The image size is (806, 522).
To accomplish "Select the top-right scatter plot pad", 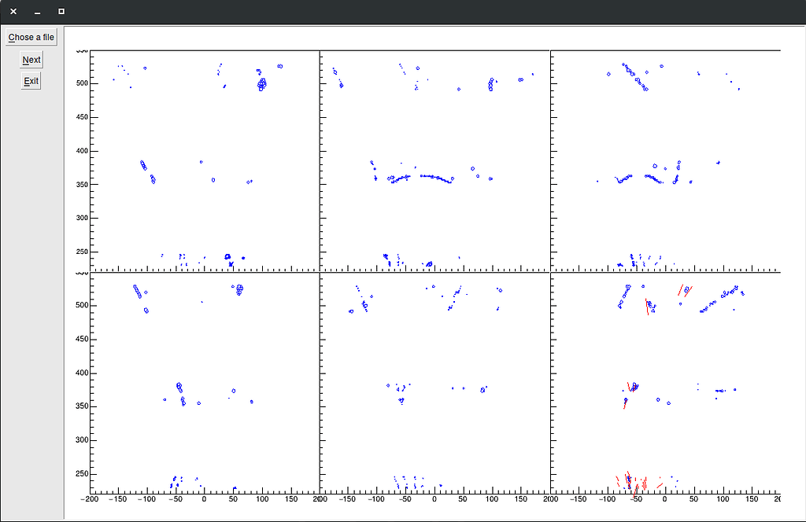I will click(x=665, y=160).
